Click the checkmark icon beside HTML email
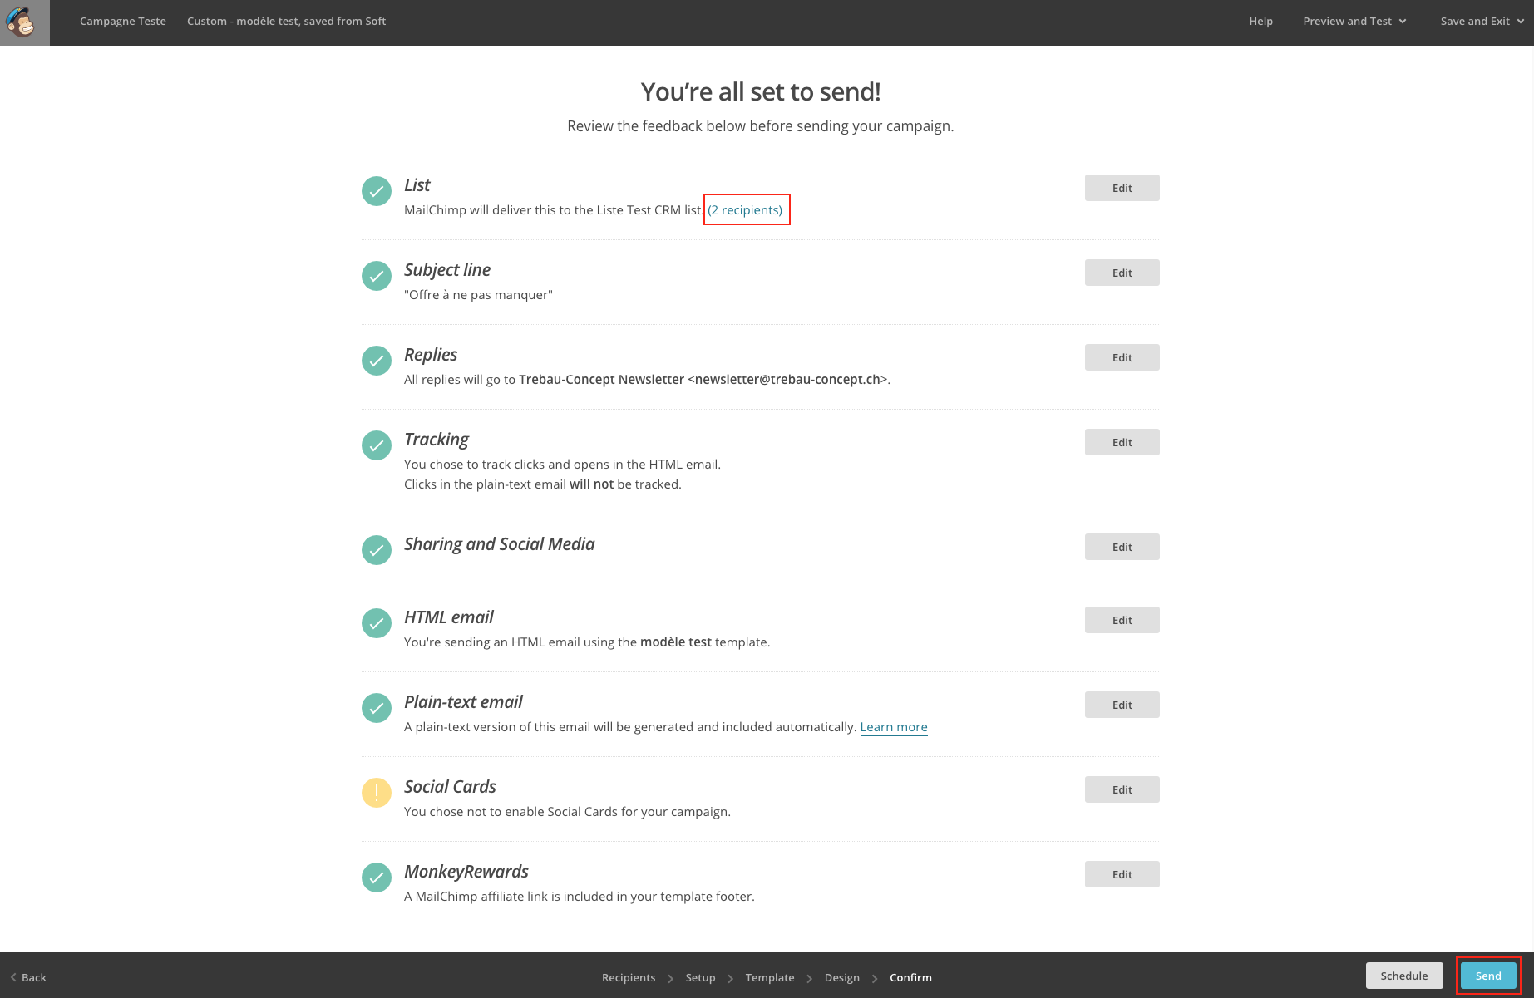 point(377,623)
